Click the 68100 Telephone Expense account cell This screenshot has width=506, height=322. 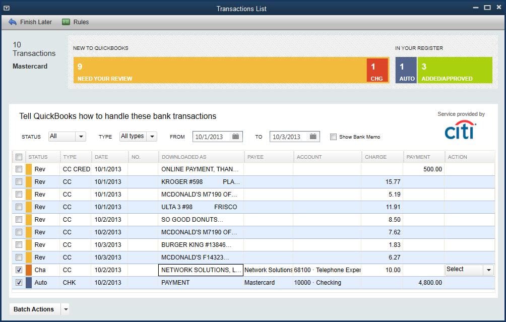tap(327, 270)
